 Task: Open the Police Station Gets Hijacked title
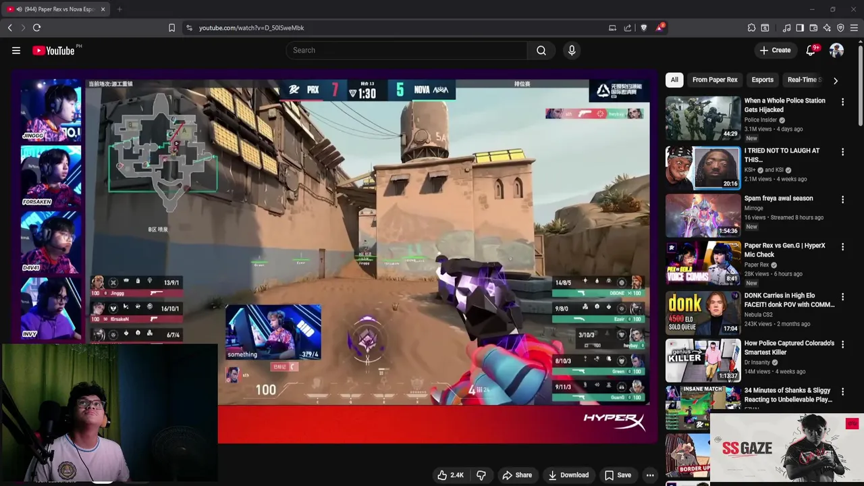784,105
